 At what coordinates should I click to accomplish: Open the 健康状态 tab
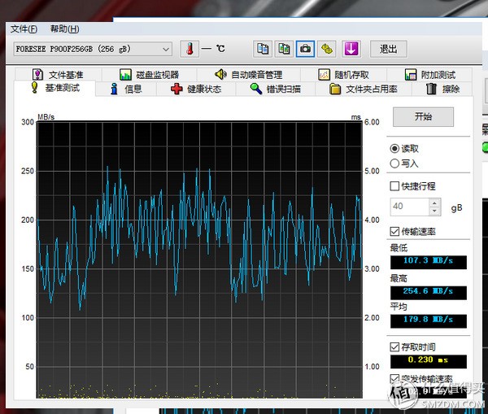point(196,89)
